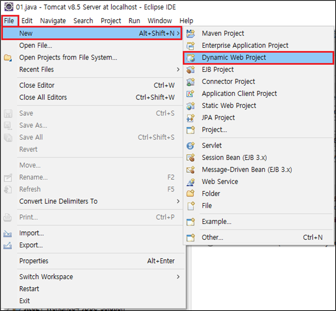Select Static Web Project entry

point(258,106)
